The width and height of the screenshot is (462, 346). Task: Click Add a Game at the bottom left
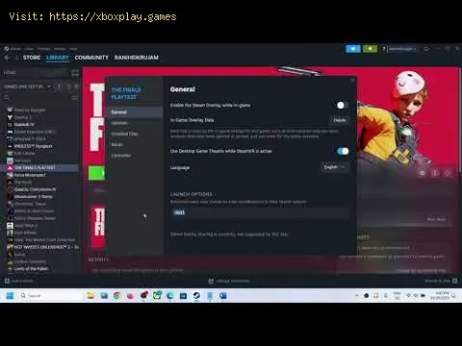(x=18, y=281)
